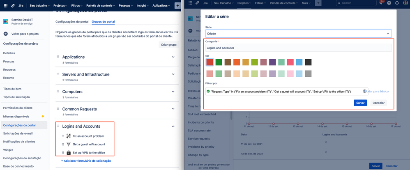Open Aplicativos menu in left window
Viewport: 410px width, 170px height.
click(x=161, y=5)
